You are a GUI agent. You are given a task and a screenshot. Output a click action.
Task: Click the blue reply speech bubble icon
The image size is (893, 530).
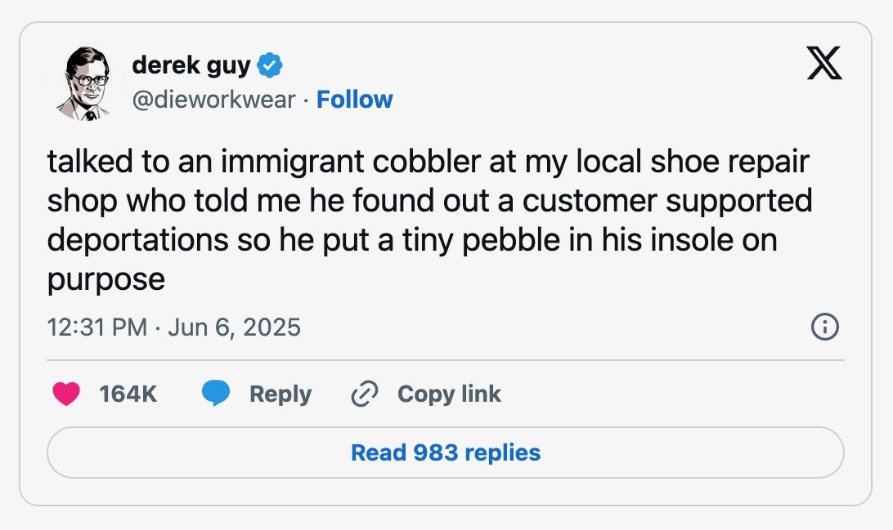(x=216, y=394)
